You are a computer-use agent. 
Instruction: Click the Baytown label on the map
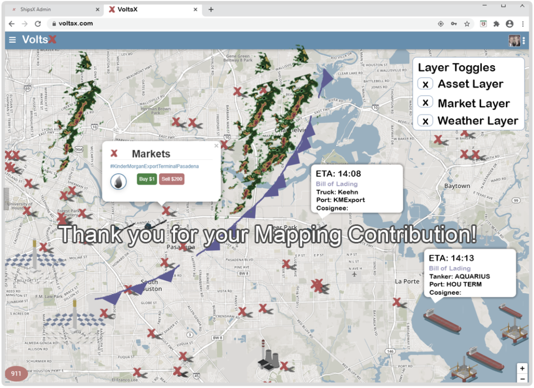point(457,186)
